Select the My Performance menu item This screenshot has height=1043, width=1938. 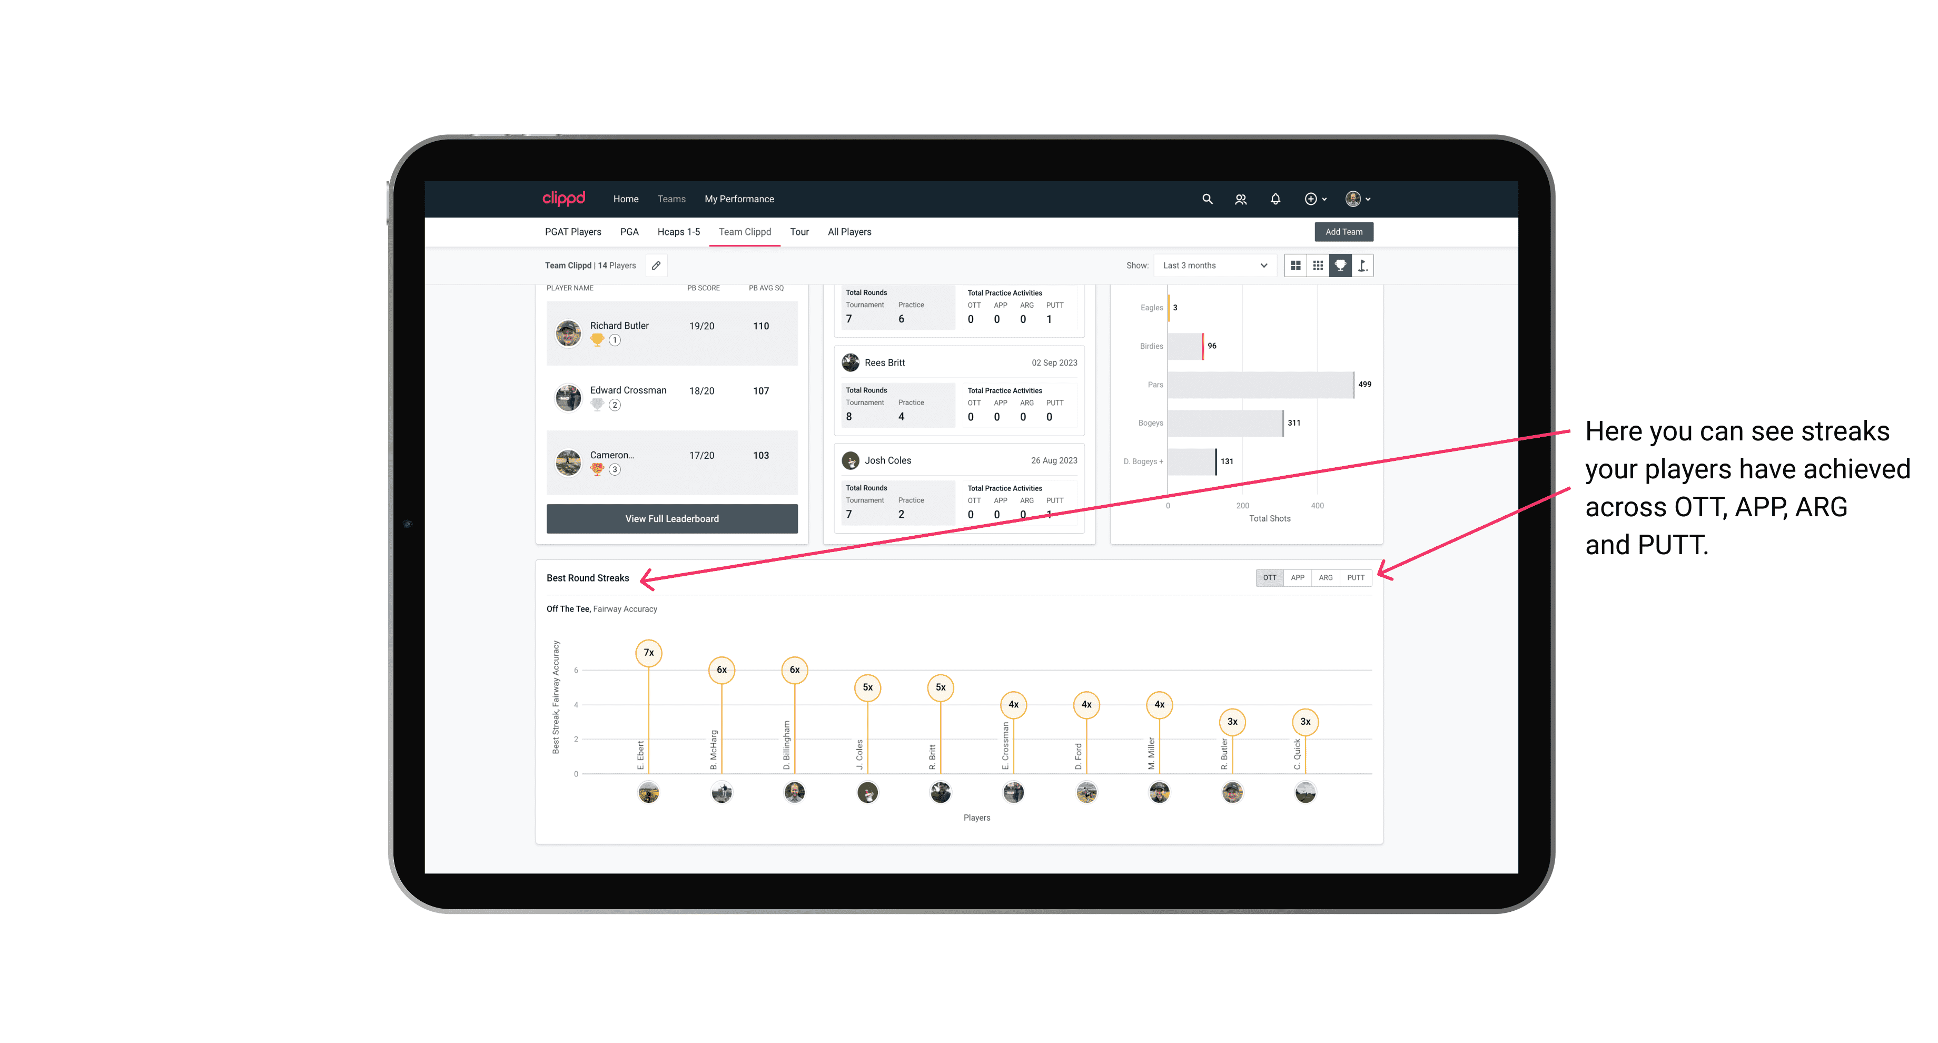pos(740,198)
